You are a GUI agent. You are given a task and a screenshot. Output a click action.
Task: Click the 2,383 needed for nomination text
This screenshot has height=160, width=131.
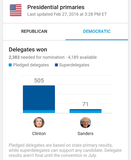click(x=37, y=57)
